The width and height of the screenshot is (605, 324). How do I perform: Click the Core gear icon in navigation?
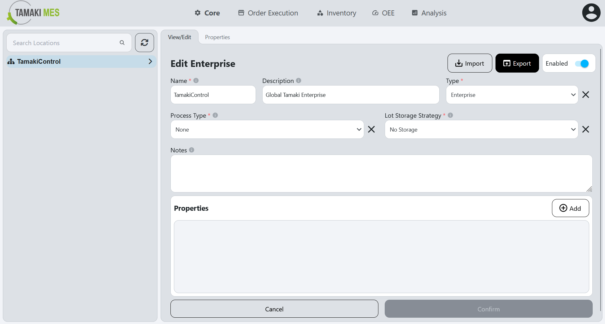click(197, 13)
